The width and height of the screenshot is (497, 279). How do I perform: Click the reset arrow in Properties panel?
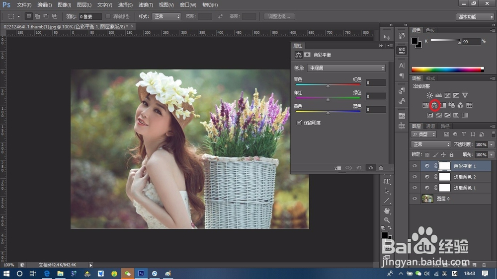click(359, 168)
